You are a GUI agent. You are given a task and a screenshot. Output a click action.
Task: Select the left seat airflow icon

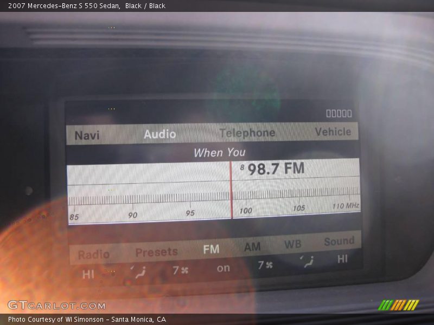(138, 272)
